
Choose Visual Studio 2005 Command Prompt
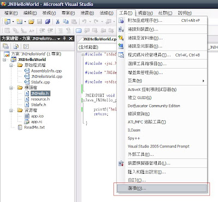point(162,146)
